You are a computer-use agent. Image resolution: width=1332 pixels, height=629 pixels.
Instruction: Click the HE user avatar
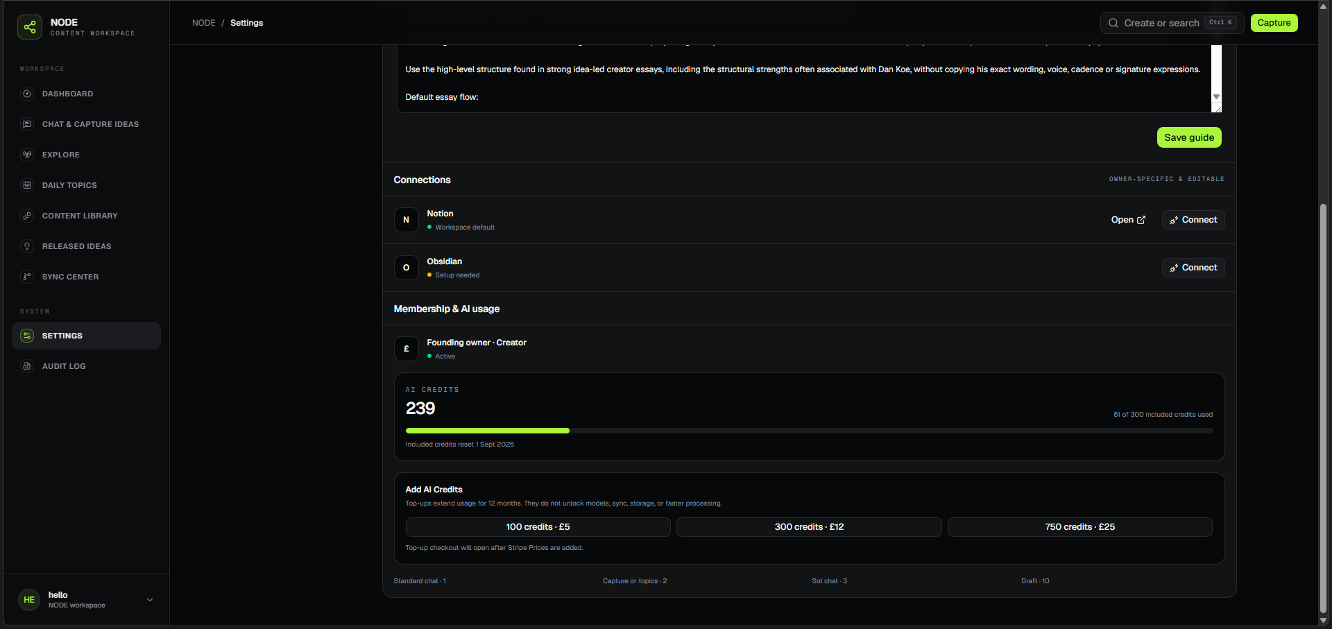point(29,600)
